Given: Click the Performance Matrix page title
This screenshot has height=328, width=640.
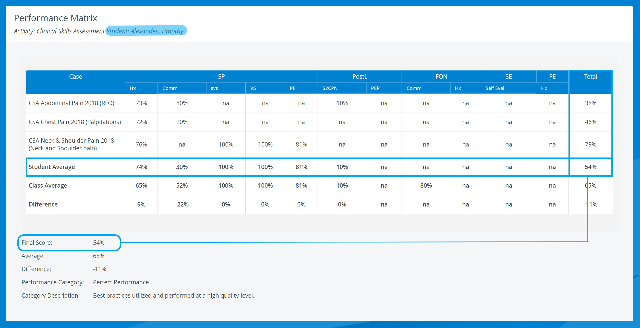Looking at the screenshot, I should [x=55, y=18].
